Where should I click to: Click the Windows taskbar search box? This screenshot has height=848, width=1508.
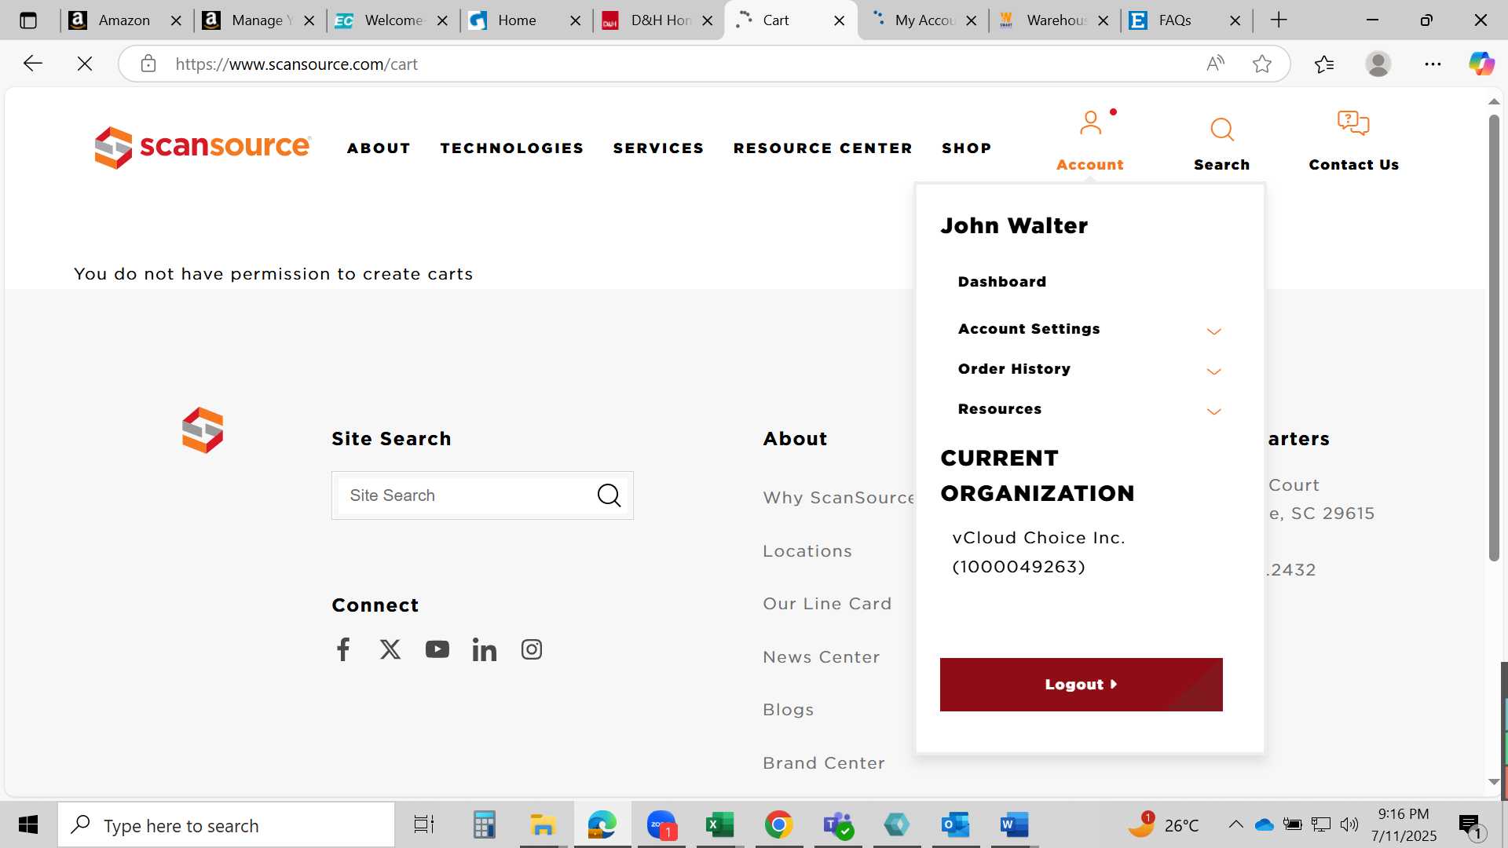tap(226, 825)
